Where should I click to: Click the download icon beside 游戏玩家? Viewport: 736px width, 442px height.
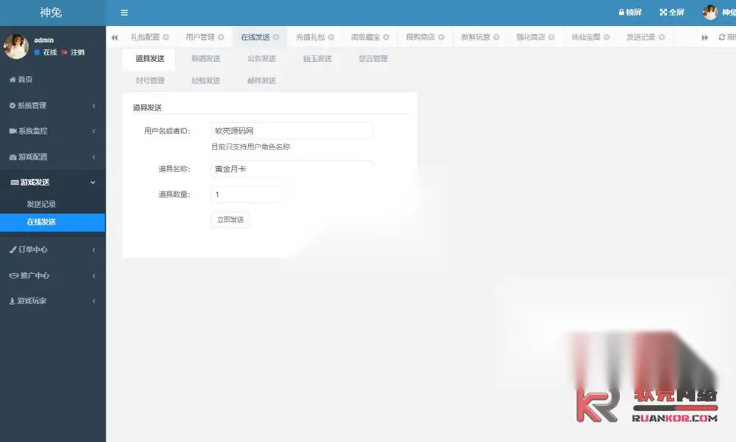[x=13, y=301]
